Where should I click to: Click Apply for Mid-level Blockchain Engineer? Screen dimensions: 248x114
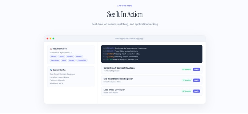(196, 80)
